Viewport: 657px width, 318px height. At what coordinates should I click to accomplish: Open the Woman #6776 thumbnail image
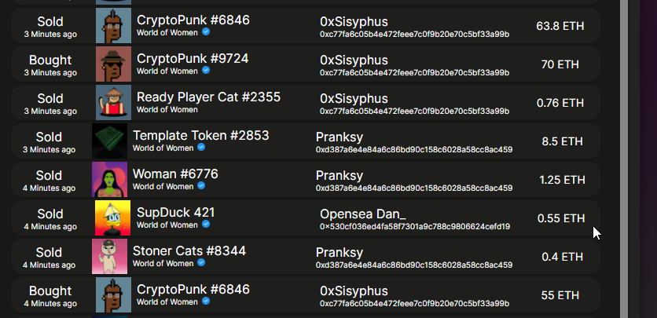click(110, 180)
